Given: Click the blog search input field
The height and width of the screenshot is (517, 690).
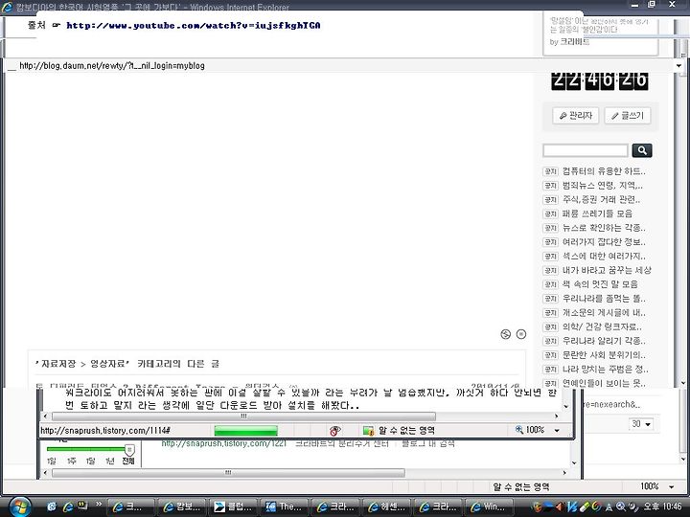Looking at the screenshot, I should [x=586, y=150].
